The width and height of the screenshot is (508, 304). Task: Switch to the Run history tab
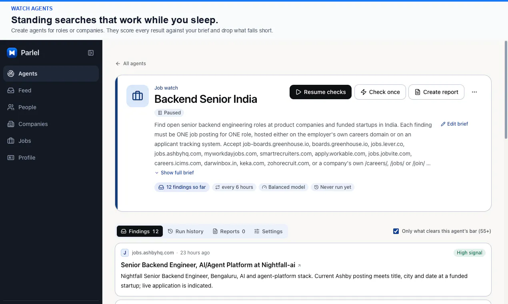point(186,231)
